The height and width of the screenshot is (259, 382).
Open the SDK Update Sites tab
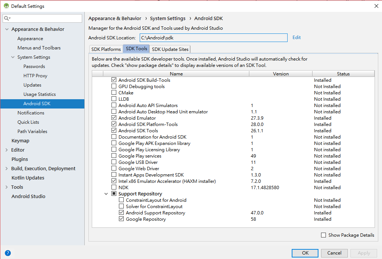click(170, 49)
